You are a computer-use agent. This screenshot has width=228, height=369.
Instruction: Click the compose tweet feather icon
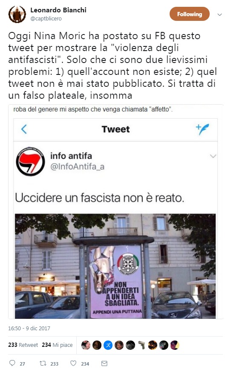(x=202, y=129)
